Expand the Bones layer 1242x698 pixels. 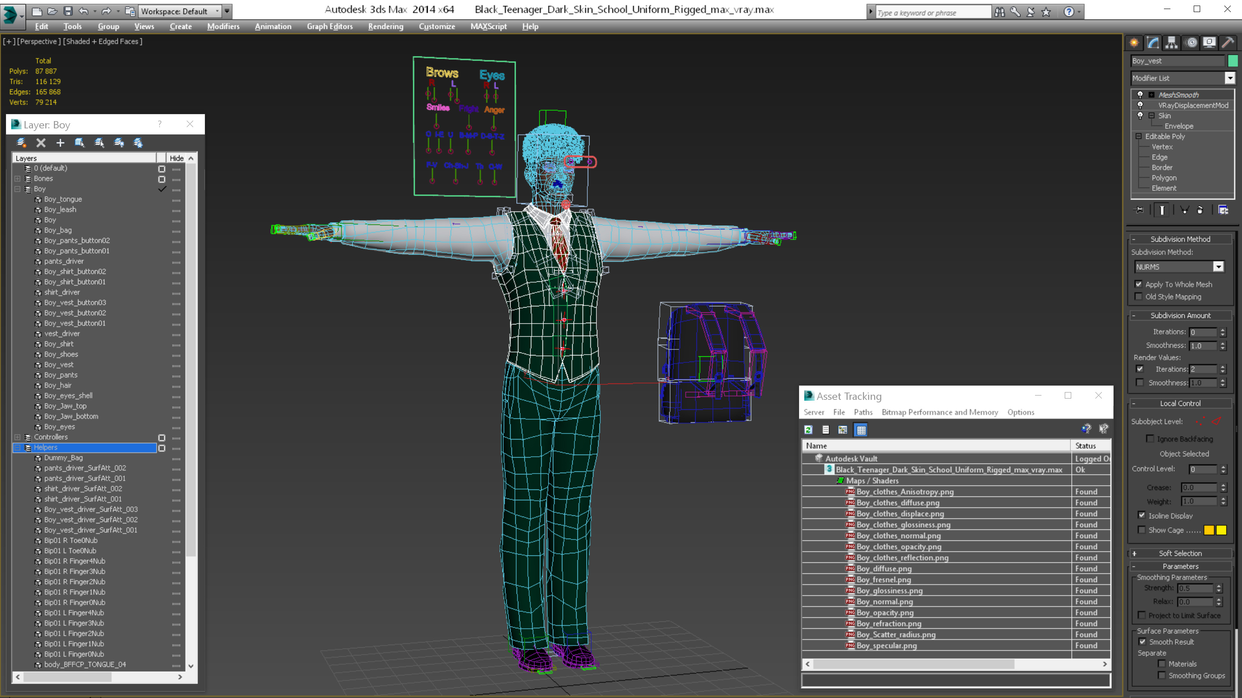17,179
